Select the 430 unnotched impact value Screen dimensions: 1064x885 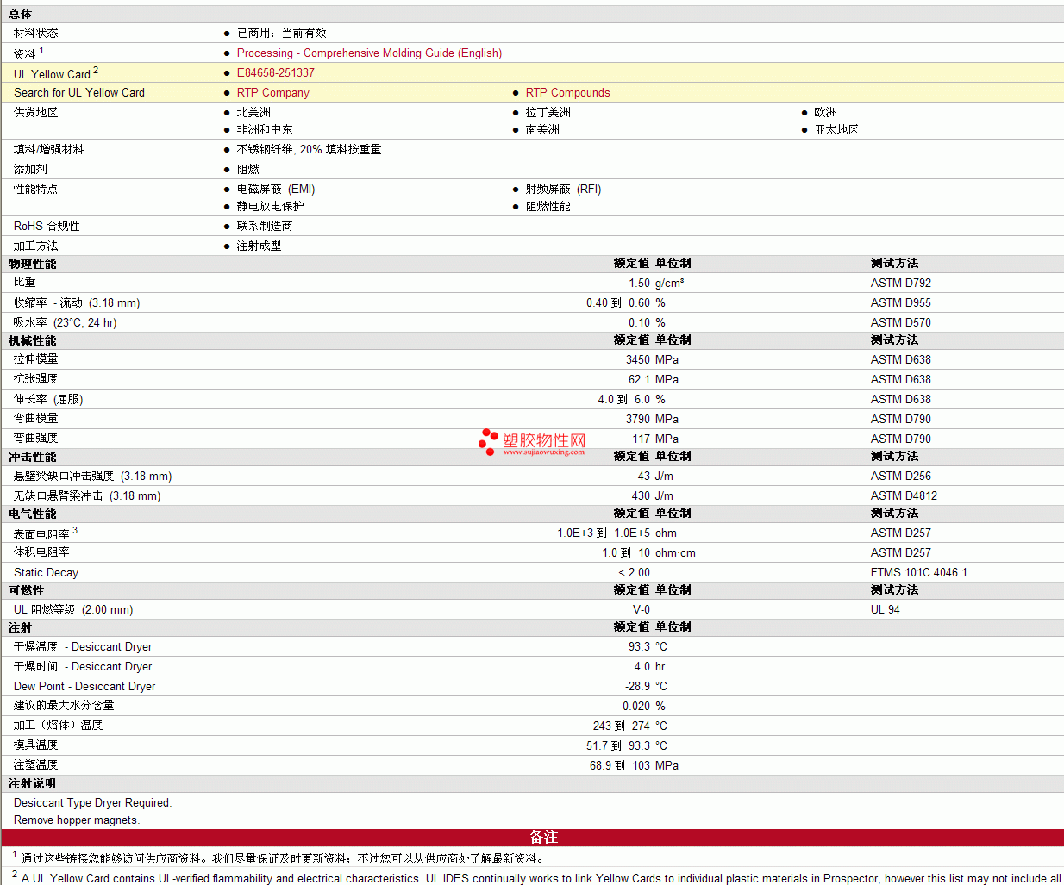(642, 495)
